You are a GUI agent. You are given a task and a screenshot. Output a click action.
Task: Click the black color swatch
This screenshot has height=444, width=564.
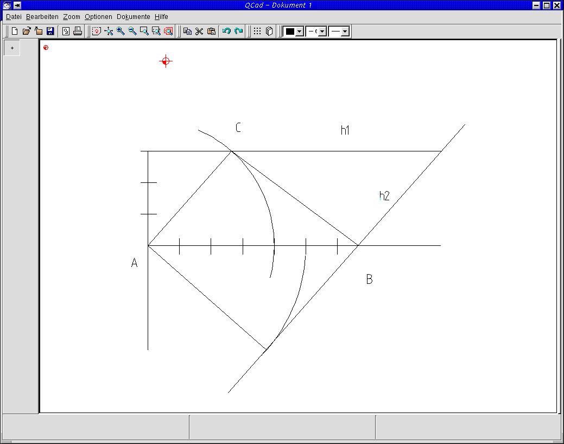290,31
